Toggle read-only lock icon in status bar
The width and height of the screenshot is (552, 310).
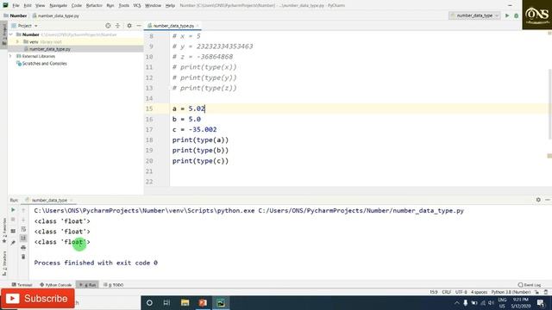pos(536,292)
